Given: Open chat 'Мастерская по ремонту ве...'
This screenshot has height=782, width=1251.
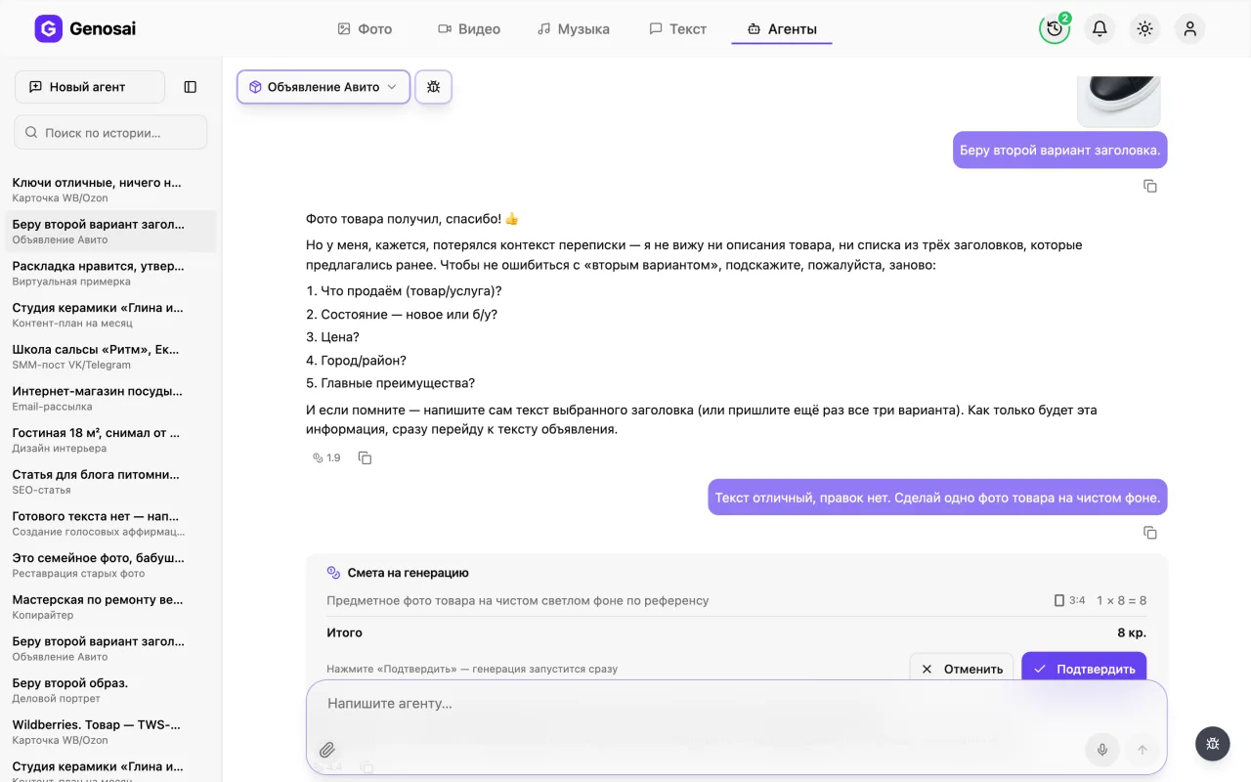Looking at the screenshot, I should click(110, 607).
